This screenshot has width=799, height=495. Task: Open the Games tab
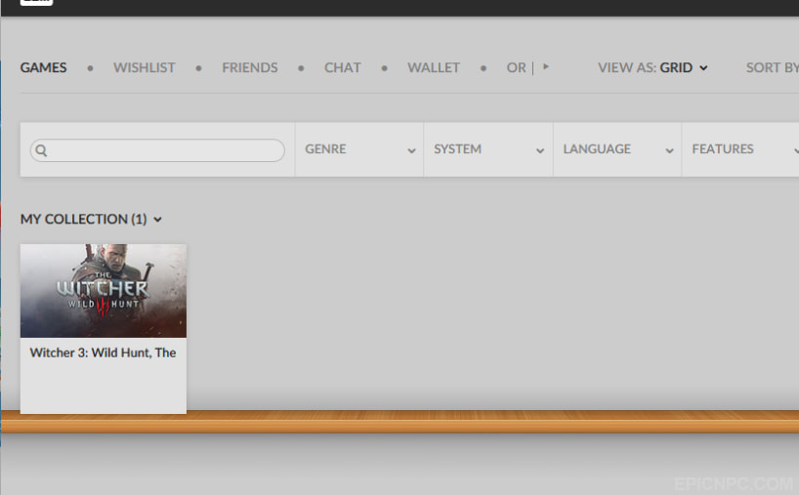tap(43, 67)
